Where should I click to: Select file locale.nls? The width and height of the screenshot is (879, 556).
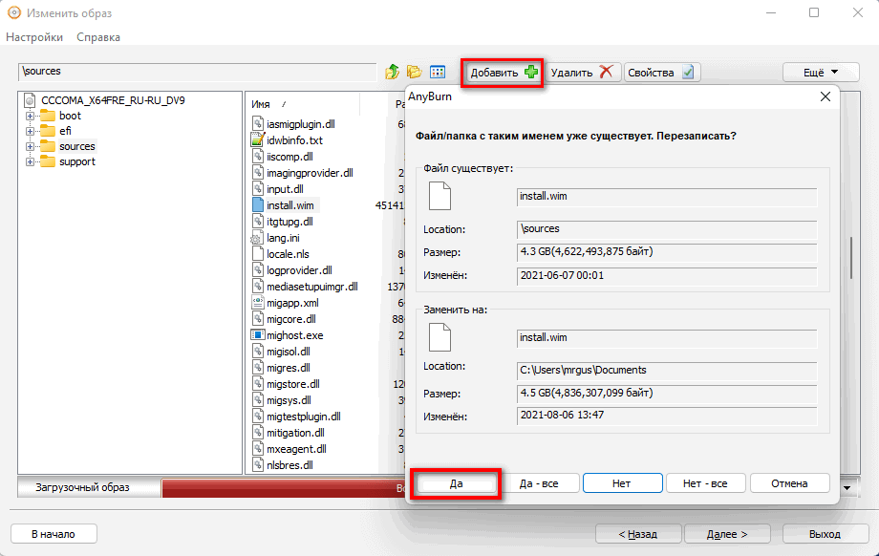tap(288, 254)
